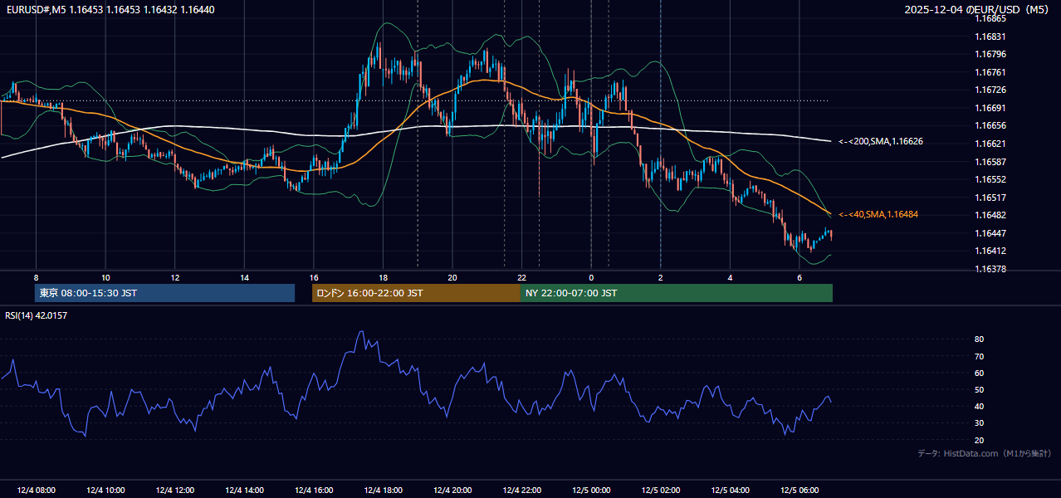Click the bottom time label 12/4 22:00

click(x=521, y=491)
